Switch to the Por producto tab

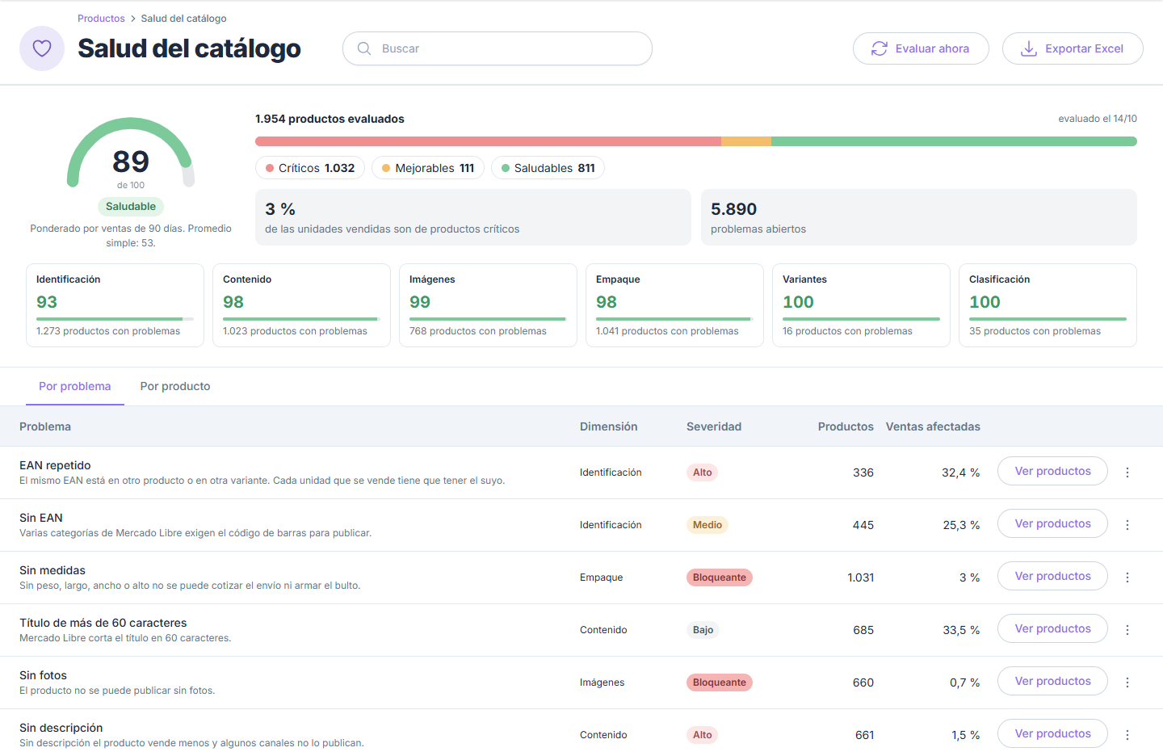coord(175,386)
